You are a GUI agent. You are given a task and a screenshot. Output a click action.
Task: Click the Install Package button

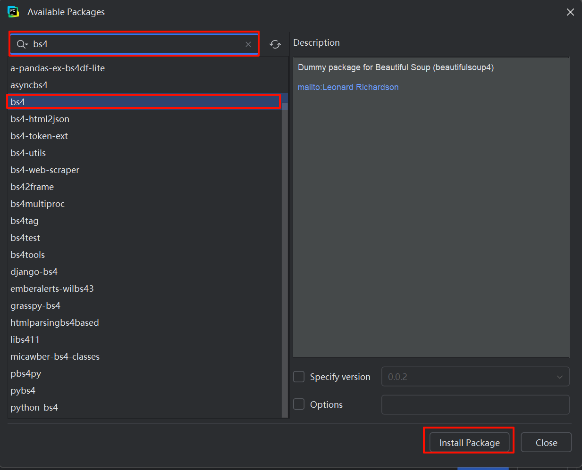pyautogui.click(x=470, y=443)
